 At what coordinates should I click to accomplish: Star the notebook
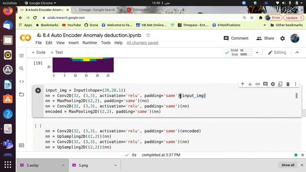(148, 35)
